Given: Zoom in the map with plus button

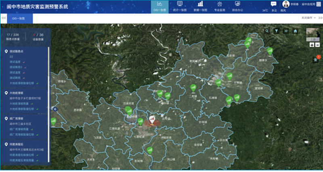Looking at the screenshot, I should point(312,45).
